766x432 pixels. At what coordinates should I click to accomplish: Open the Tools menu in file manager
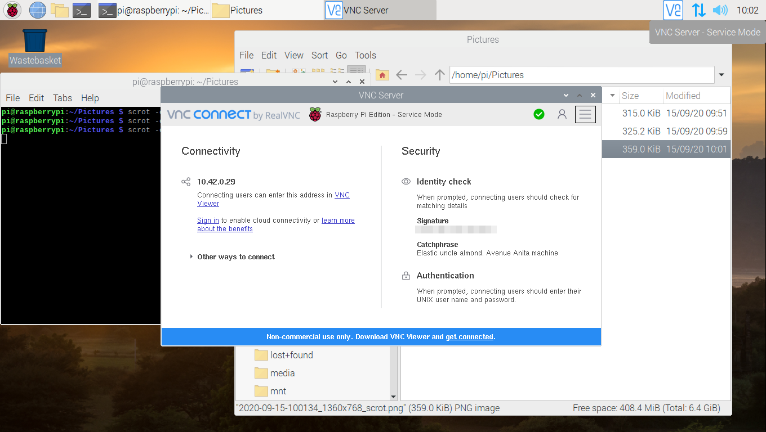tap(366, 55)
